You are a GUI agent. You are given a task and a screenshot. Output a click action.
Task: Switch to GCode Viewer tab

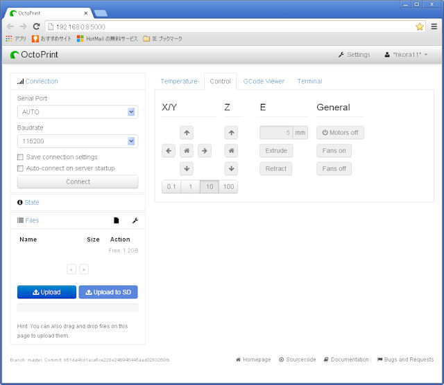click(x=264, y=82)
